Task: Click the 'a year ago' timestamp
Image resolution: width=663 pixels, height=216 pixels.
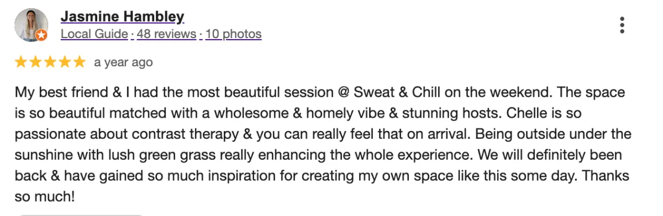Action: point(123,62)
